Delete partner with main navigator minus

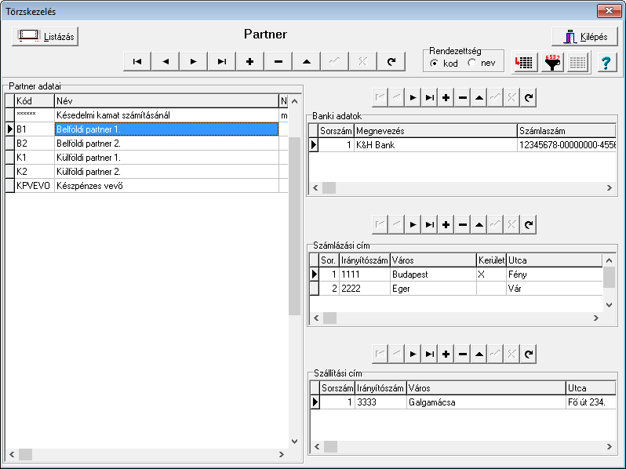(278, 61)
